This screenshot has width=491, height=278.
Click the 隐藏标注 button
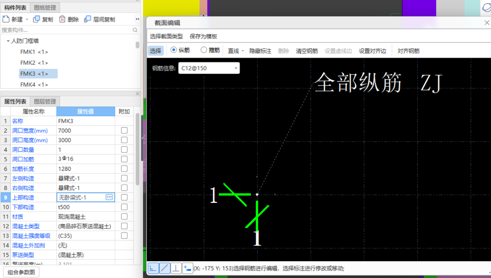click(260, 51)
